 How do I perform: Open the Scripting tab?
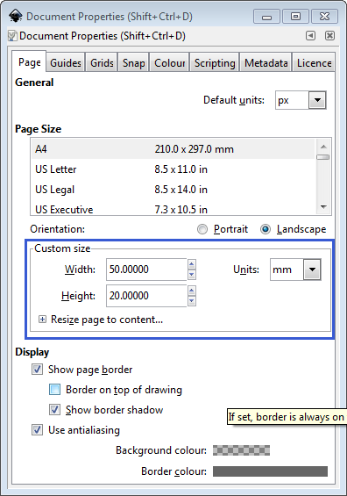(215, 63)
